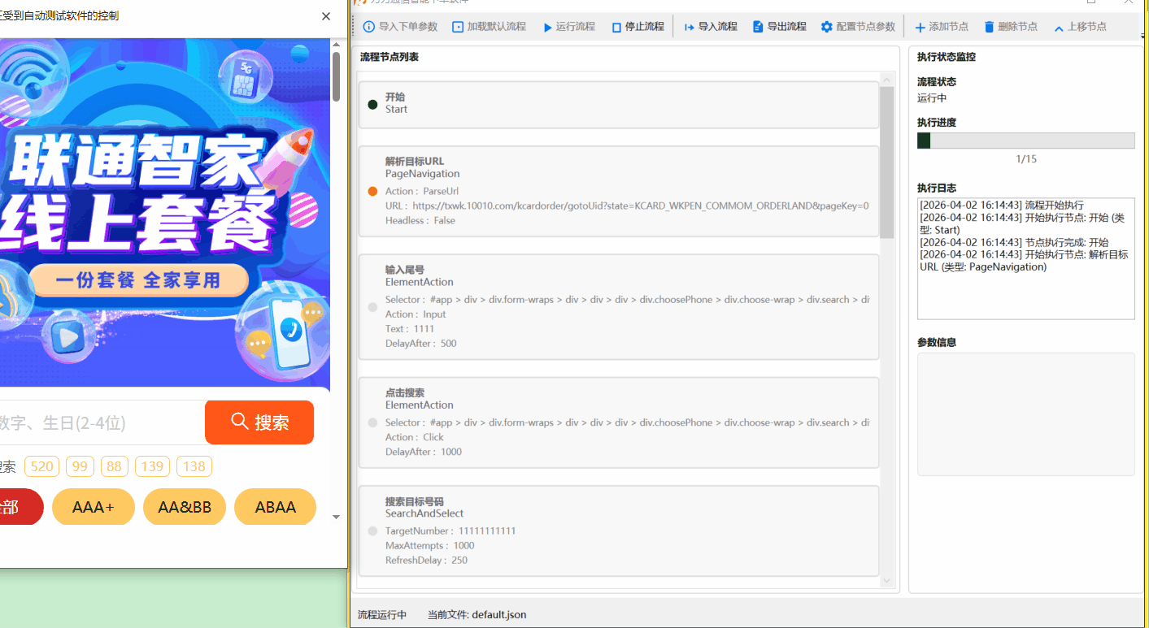This screenshot has width=1149, height=628.
Task: Click the 添加节点 plus icon
Action: click(920, 28)
